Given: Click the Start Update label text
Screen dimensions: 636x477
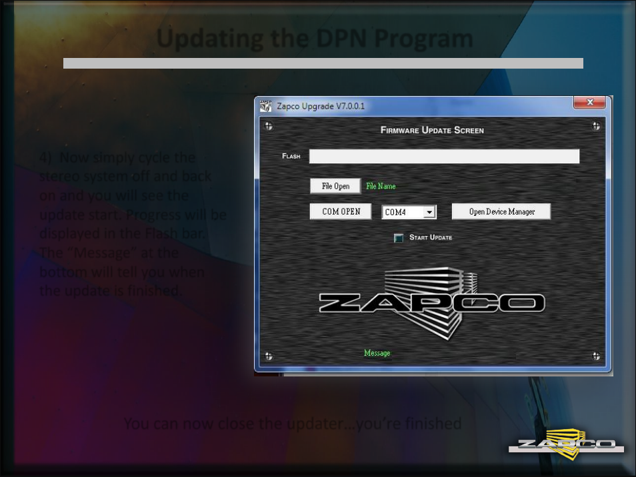Looking at the screenshot, I should 431,237.
